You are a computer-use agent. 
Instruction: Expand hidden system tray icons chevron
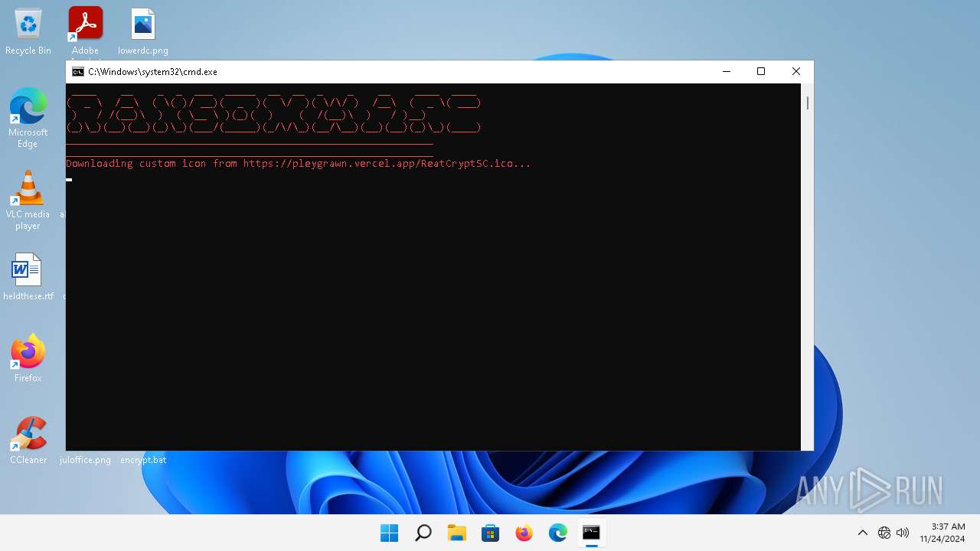863,533
